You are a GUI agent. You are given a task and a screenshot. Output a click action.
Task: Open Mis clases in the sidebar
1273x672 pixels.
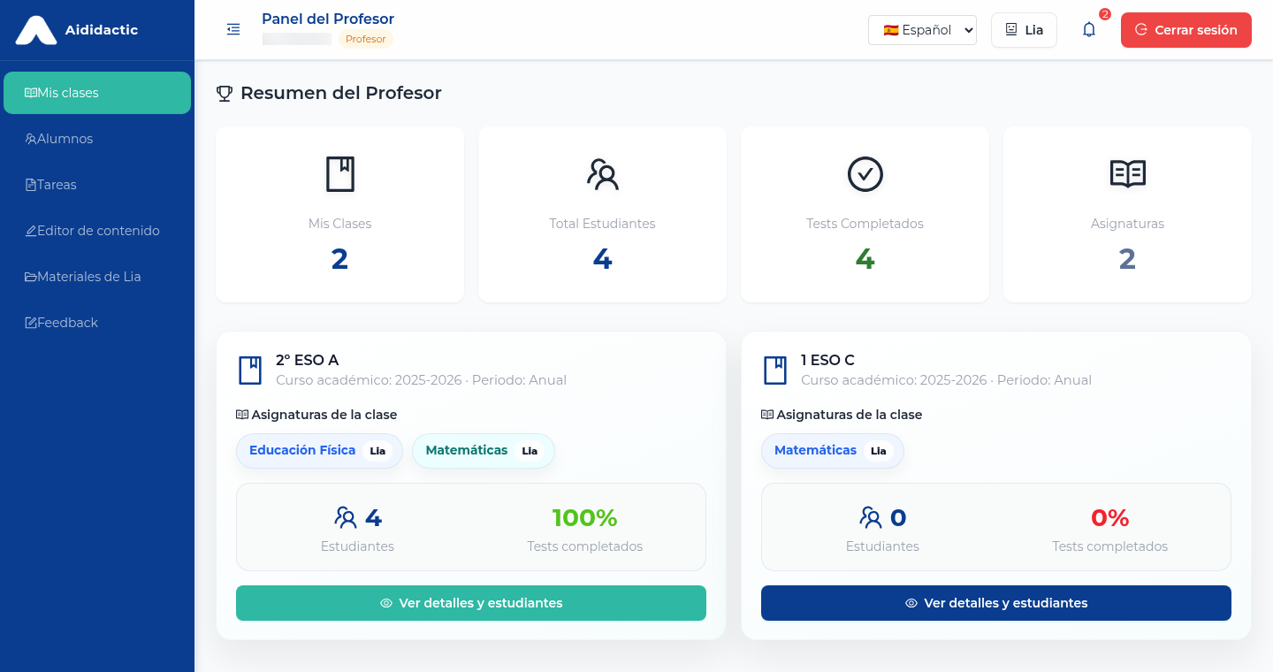click(97, 93)
